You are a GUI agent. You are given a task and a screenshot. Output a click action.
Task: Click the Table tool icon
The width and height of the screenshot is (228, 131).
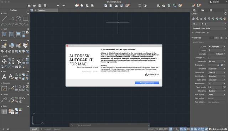pyautogui.click(x=4, y=111)
